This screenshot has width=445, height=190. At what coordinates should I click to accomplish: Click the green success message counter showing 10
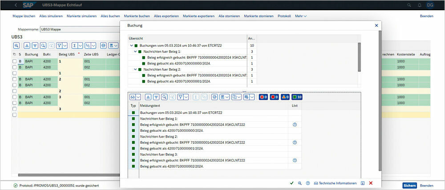(x=297, y=97)
